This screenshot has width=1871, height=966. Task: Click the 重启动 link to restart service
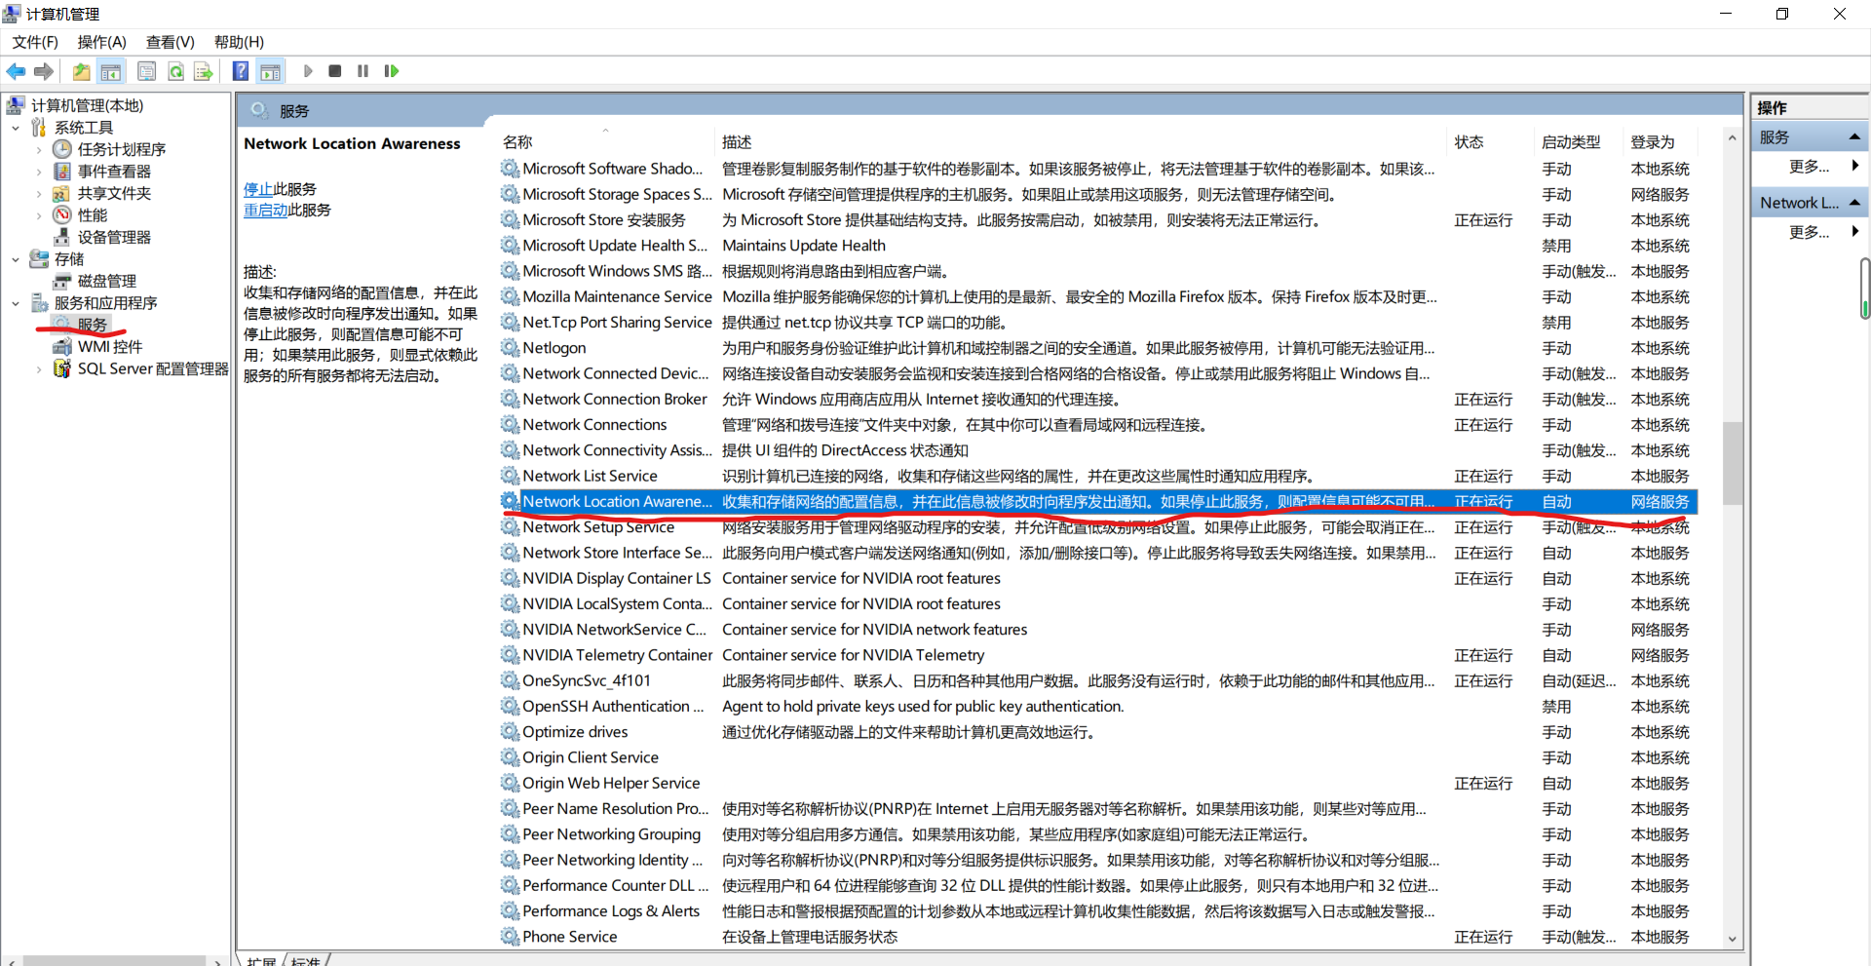click(x=265, y=210)
